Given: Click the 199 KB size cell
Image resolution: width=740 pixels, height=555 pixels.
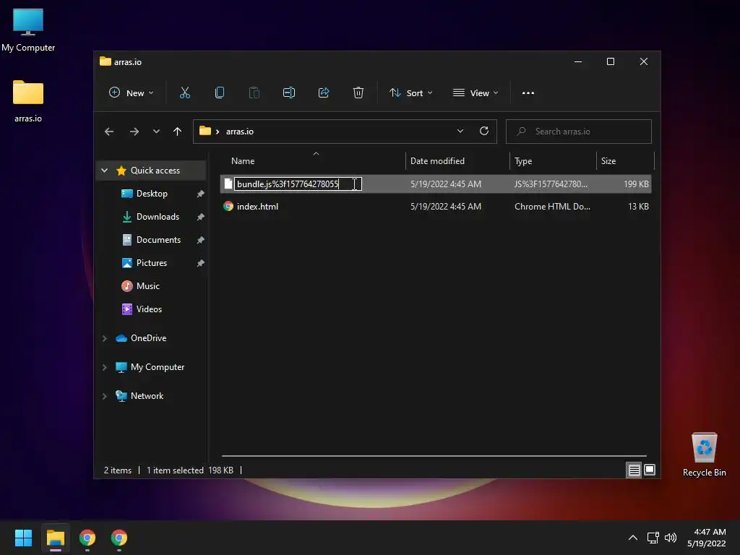Looking at the screenshot, I should coord(636,184).
